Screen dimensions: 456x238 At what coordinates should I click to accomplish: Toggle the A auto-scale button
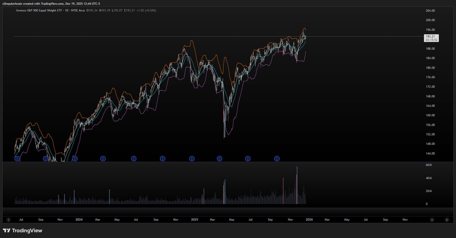(x=432, y=219)
